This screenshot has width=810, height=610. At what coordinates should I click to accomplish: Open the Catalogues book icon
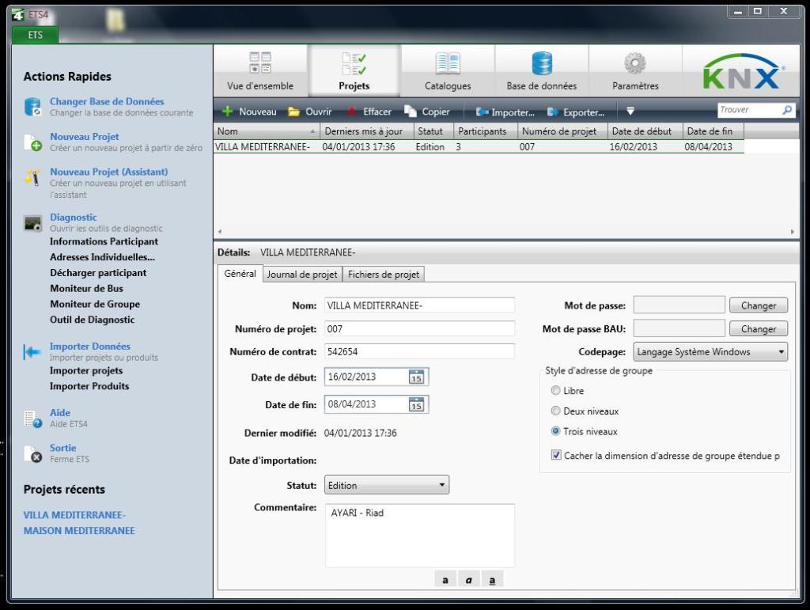(x=448, y=63)
